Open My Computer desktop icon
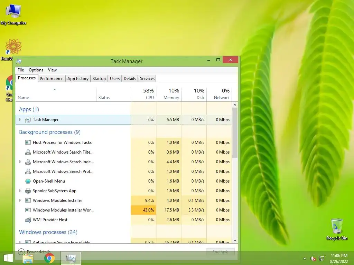354x265 pixels. coord(13,14)
